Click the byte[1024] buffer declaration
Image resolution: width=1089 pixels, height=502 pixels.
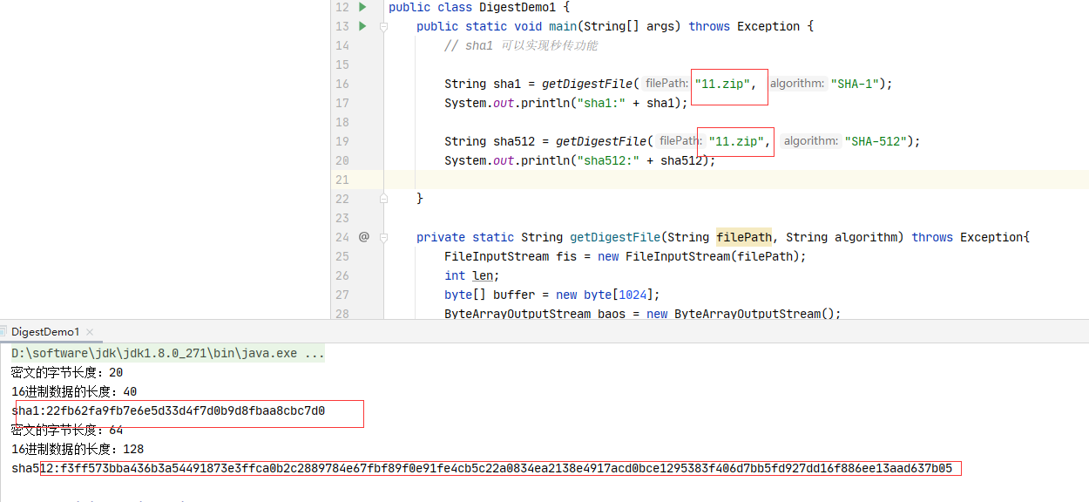pos(552,295)
